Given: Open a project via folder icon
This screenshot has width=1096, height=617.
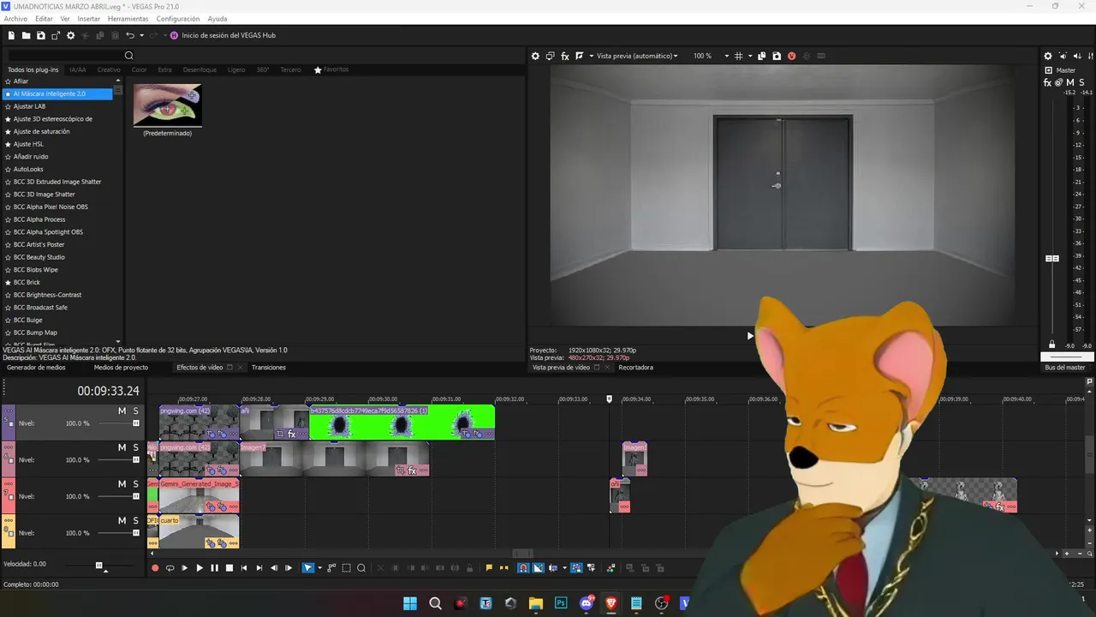Looking at the screenshot, I should [x=27, y=35].
